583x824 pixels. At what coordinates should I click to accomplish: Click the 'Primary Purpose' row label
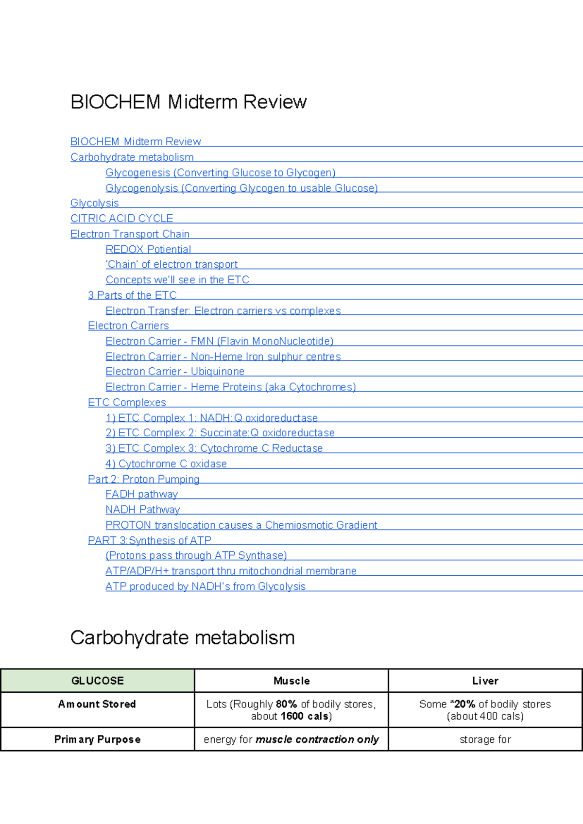pos(98,739)
